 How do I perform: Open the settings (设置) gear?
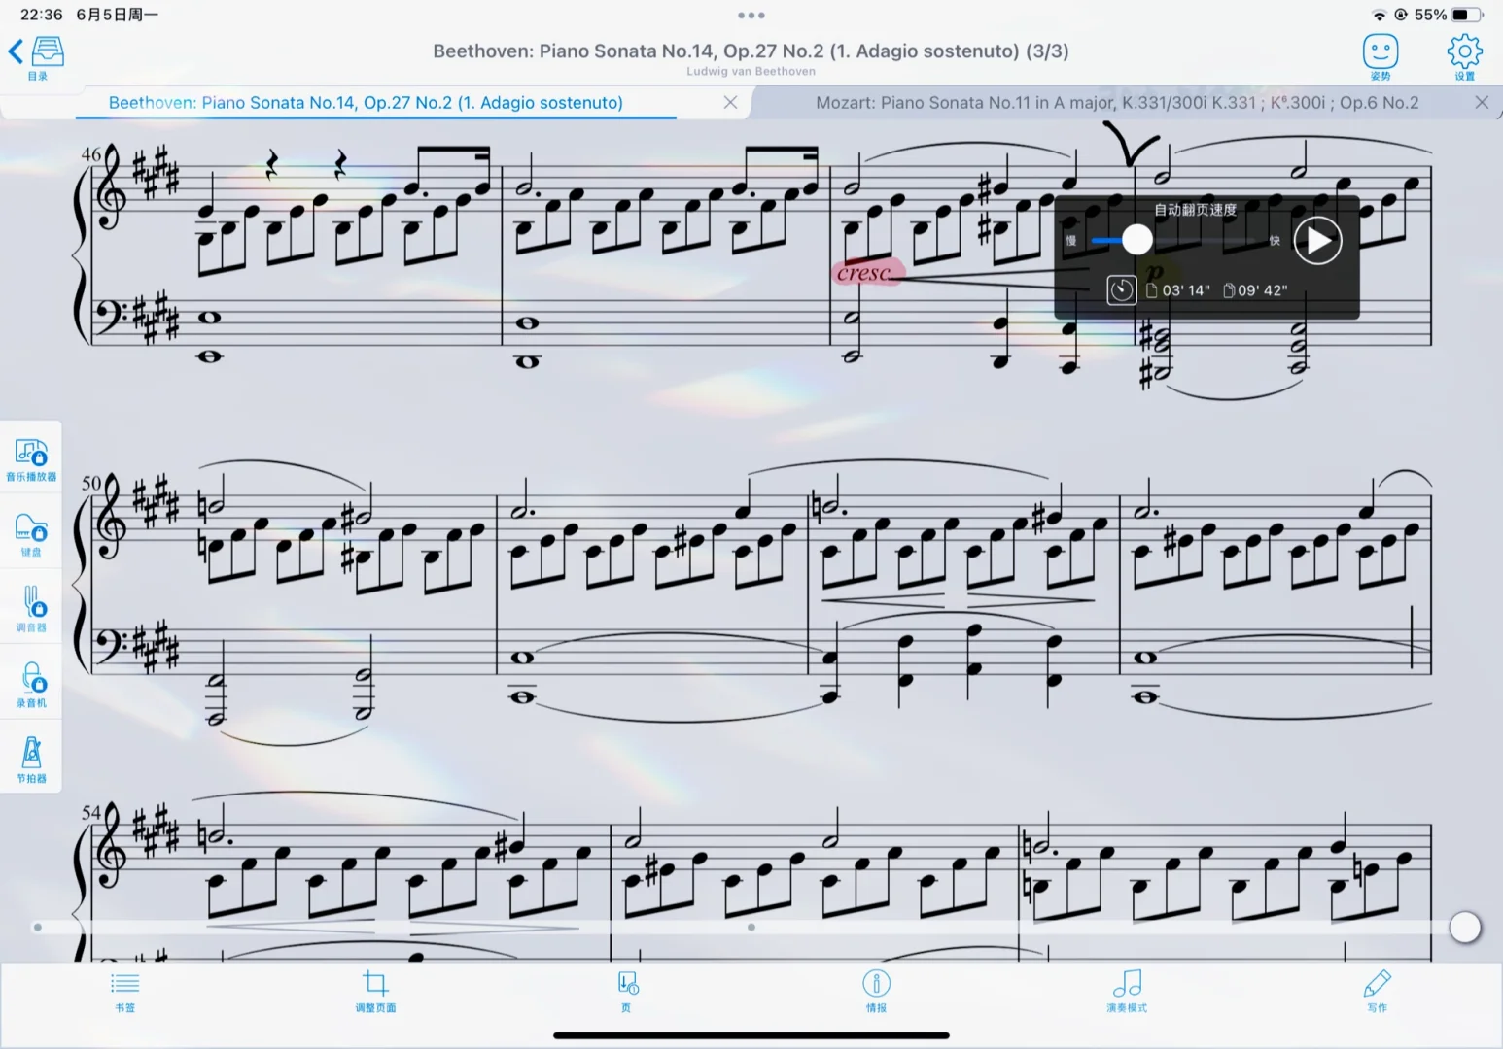coord(1464,57)
